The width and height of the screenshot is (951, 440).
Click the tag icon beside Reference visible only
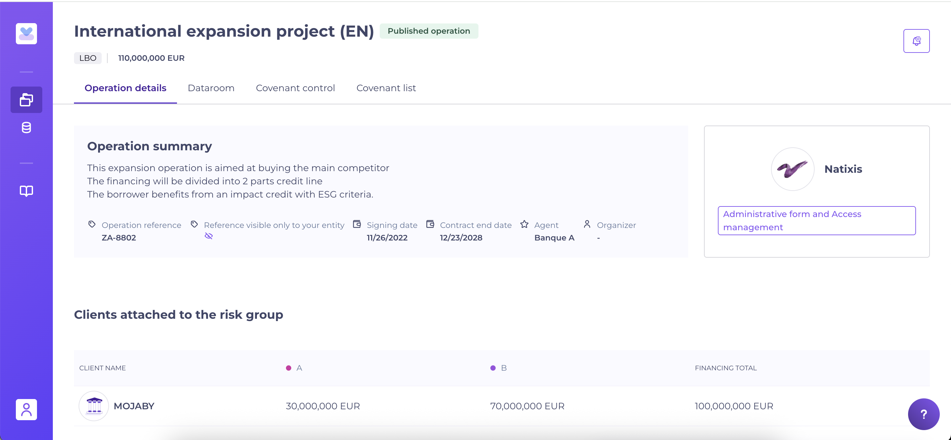(x=194, y=224)
